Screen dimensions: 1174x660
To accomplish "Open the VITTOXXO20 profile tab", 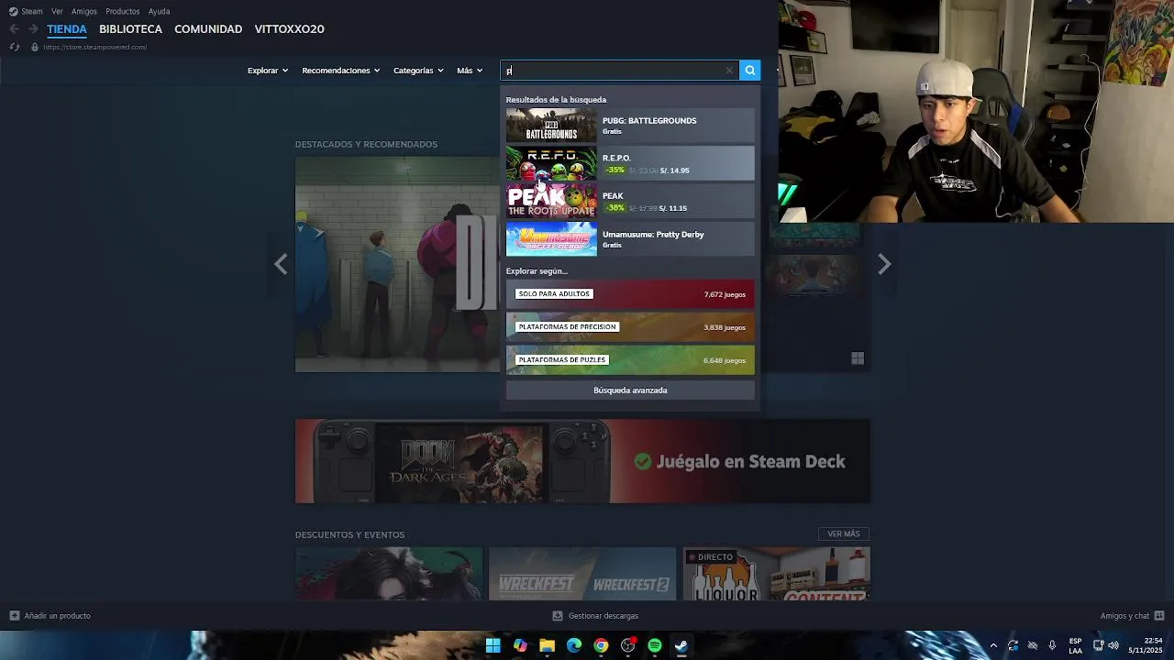I will point(289,29).
